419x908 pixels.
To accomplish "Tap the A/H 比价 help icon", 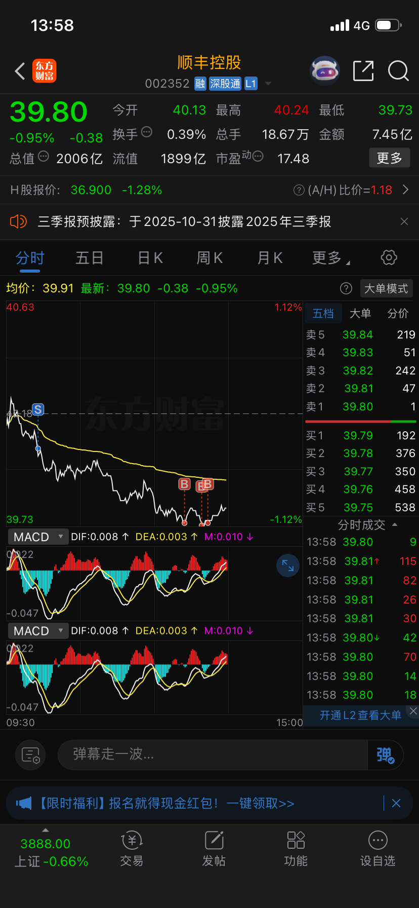I will [x=299, y=190].
